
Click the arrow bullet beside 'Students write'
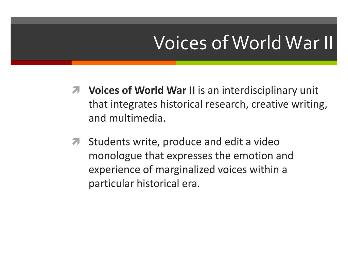tap(76, 141)
